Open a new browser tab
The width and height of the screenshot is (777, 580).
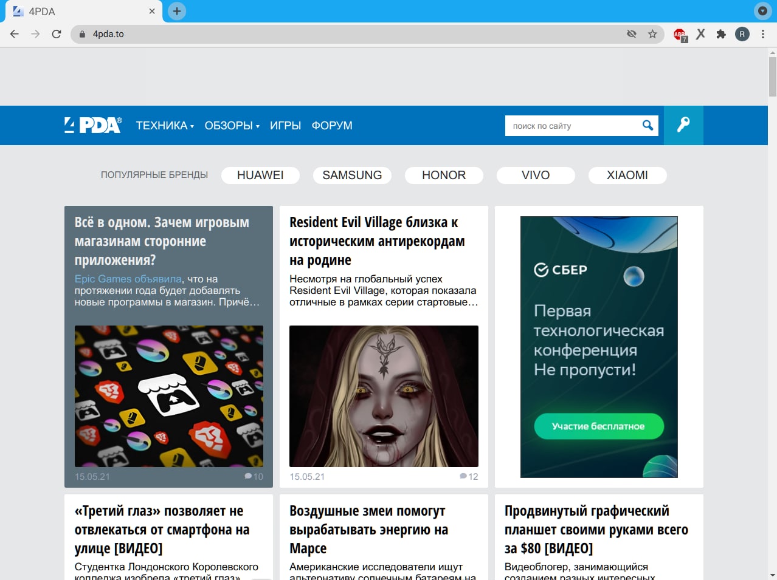177,11
